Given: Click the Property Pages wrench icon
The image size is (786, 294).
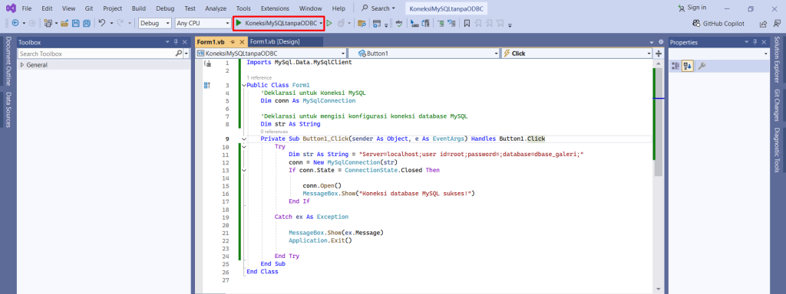Looking at the screenshot, I should tap(702, 66).
